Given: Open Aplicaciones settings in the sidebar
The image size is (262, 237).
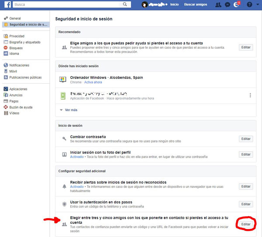Looking at the screenshot, I should click(18, 89).
